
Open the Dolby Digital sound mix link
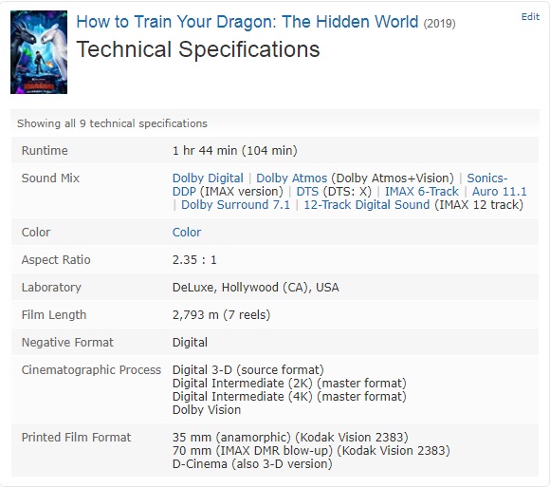point(208,178)
